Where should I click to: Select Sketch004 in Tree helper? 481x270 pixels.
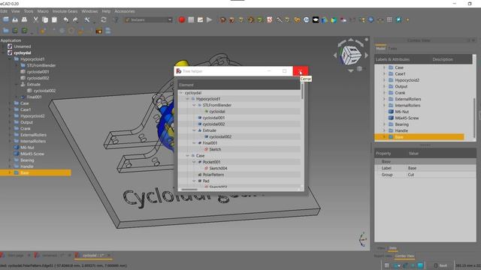click(218, 168)
